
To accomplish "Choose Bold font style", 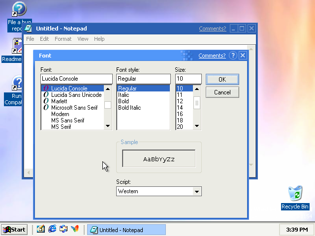I will pyautogui.click(x=143, y=101).
